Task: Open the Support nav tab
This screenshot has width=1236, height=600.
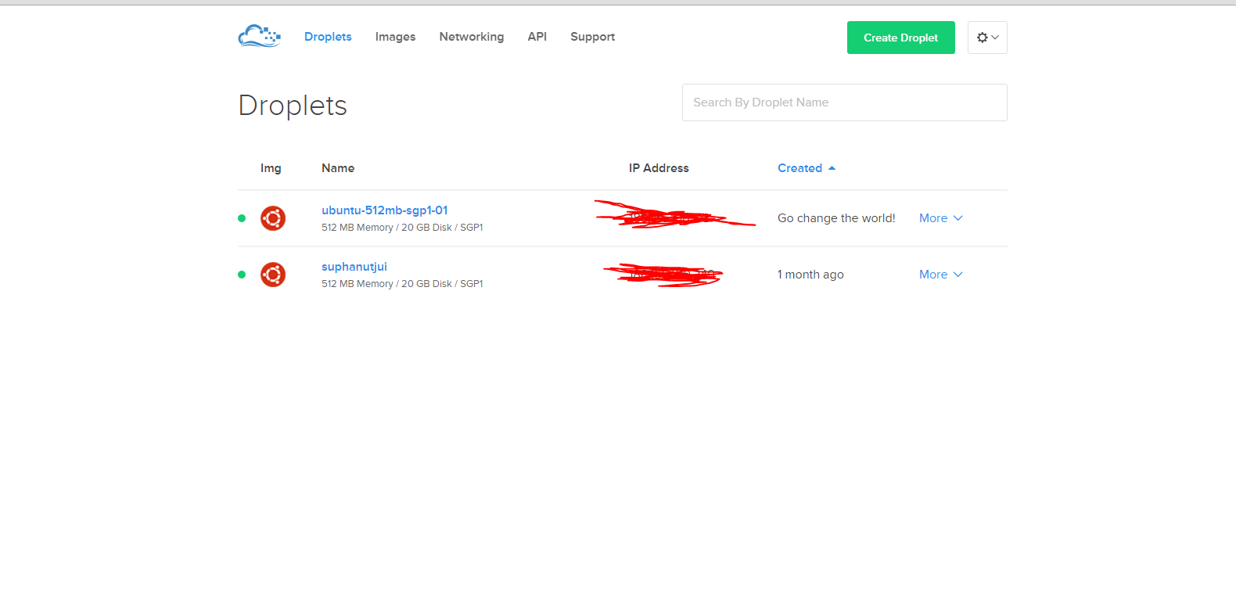Action: 592,37
